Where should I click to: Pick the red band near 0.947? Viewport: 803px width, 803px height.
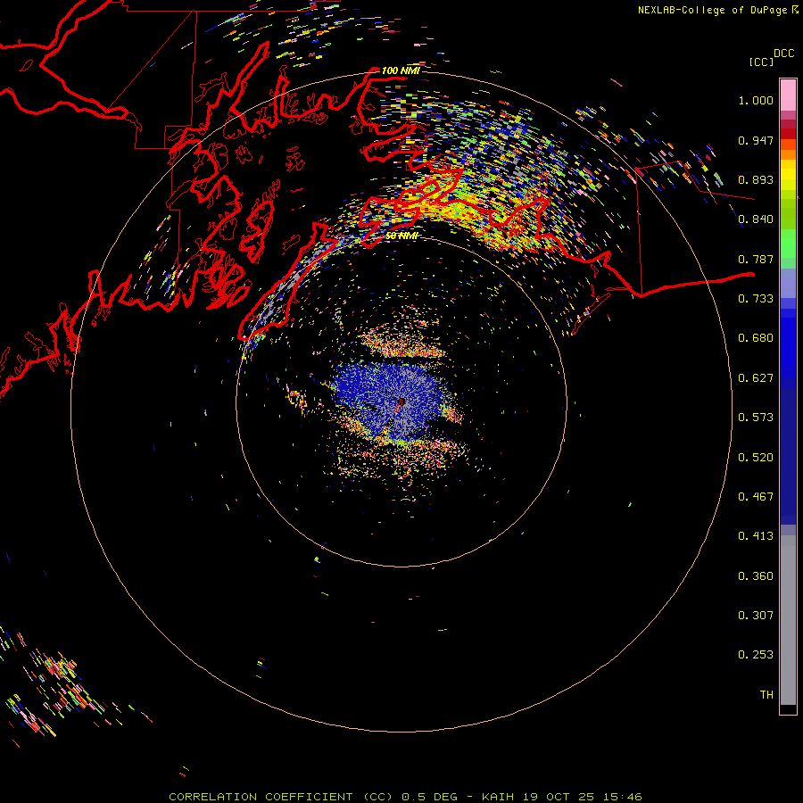point(788,134)
